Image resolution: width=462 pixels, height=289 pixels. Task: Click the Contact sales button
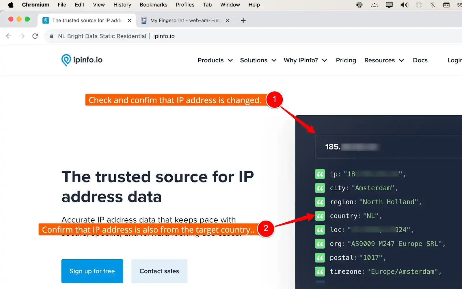pos(159,271)
